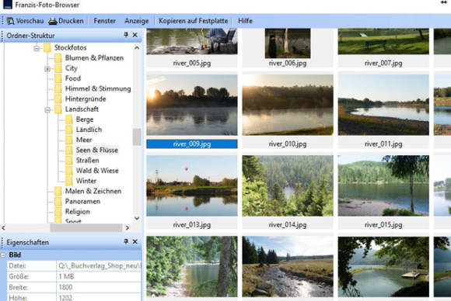Open the Hilfe menu
Viewport: 451px width, 301px height.
[245, 21]
